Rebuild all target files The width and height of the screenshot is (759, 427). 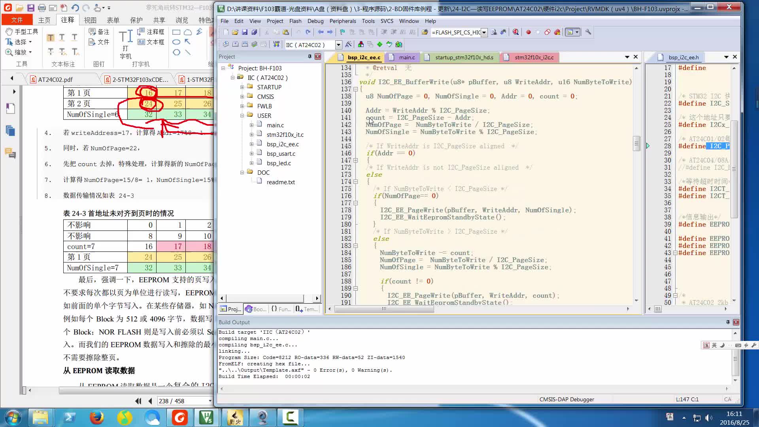pos(245,44)
